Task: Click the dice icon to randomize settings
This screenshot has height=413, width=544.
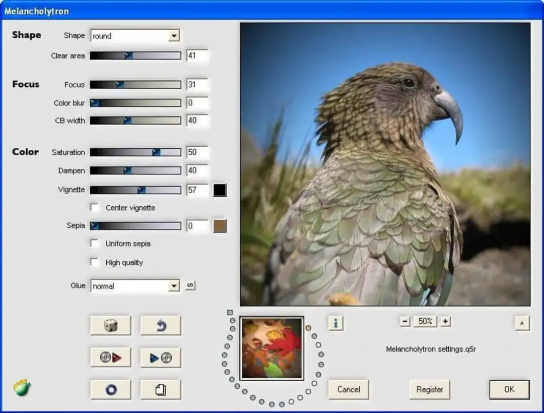Action: point(110,325)
